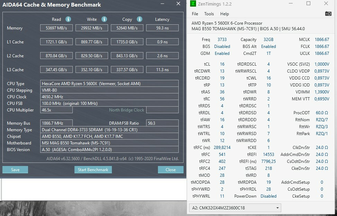The width and height of the screenshot is (337, 216).
Task: Open the memory module A2 dropdown
Action: [x=235, y=208]
